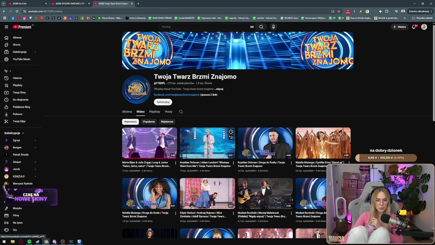
Task: Switch to channel Playlisty tab
Action: click(155, 112)
